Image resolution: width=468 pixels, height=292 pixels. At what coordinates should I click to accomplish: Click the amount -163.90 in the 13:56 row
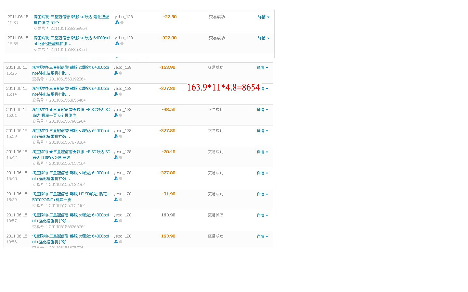[x=167, y=236]
